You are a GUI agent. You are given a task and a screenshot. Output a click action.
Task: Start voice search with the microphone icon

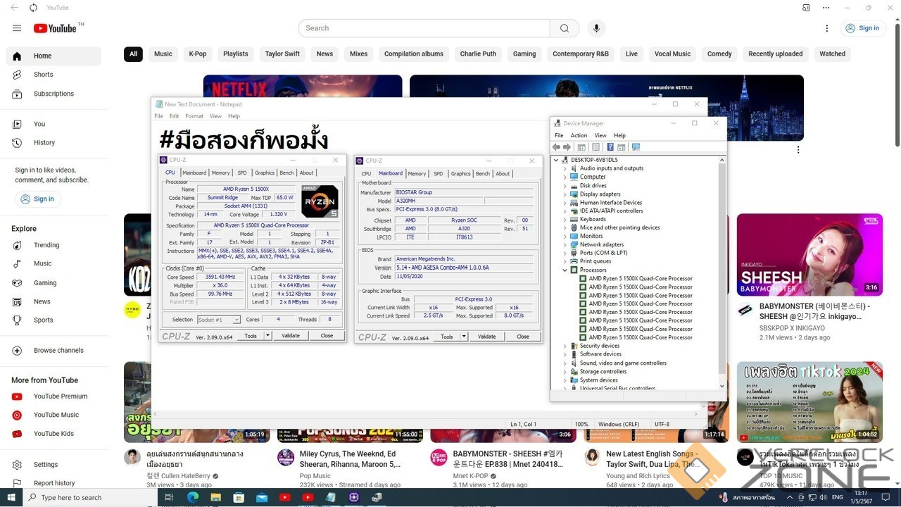596,28
